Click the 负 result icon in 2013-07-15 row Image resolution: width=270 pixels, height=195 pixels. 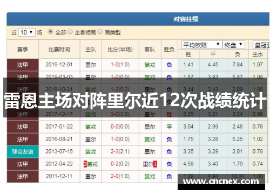(x=169, y=152)
